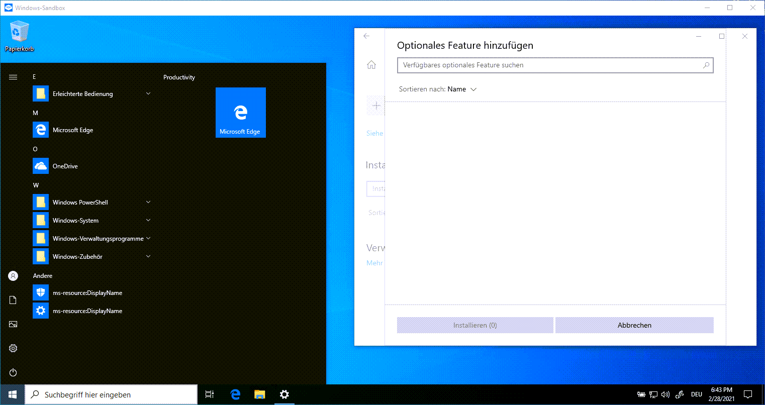The width and height of the screenshot is (765, 405).
Task: Open Pictures icon in Start menu sidebar
Action: point(13,324)
